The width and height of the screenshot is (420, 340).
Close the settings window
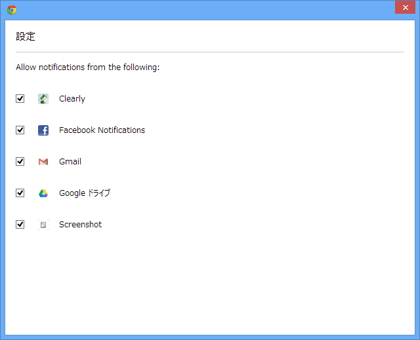(x=406, y=7)
